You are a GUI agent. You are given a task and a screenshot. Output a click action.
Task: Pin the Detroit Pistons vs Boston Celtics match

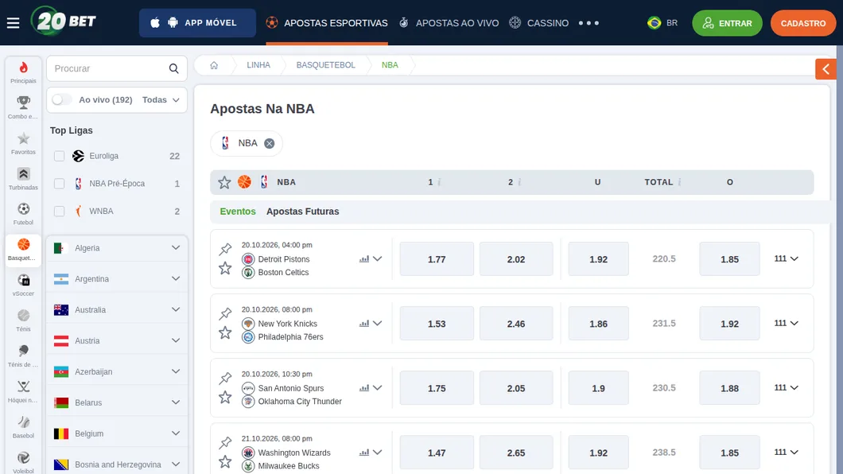pos(225,249)
